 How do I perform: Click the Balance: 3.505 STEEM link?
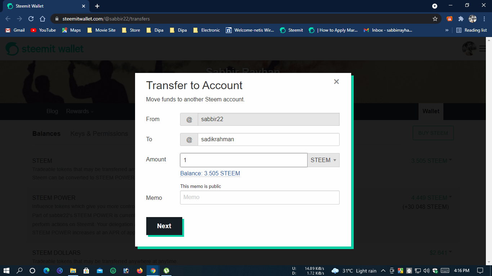point(210,173)
